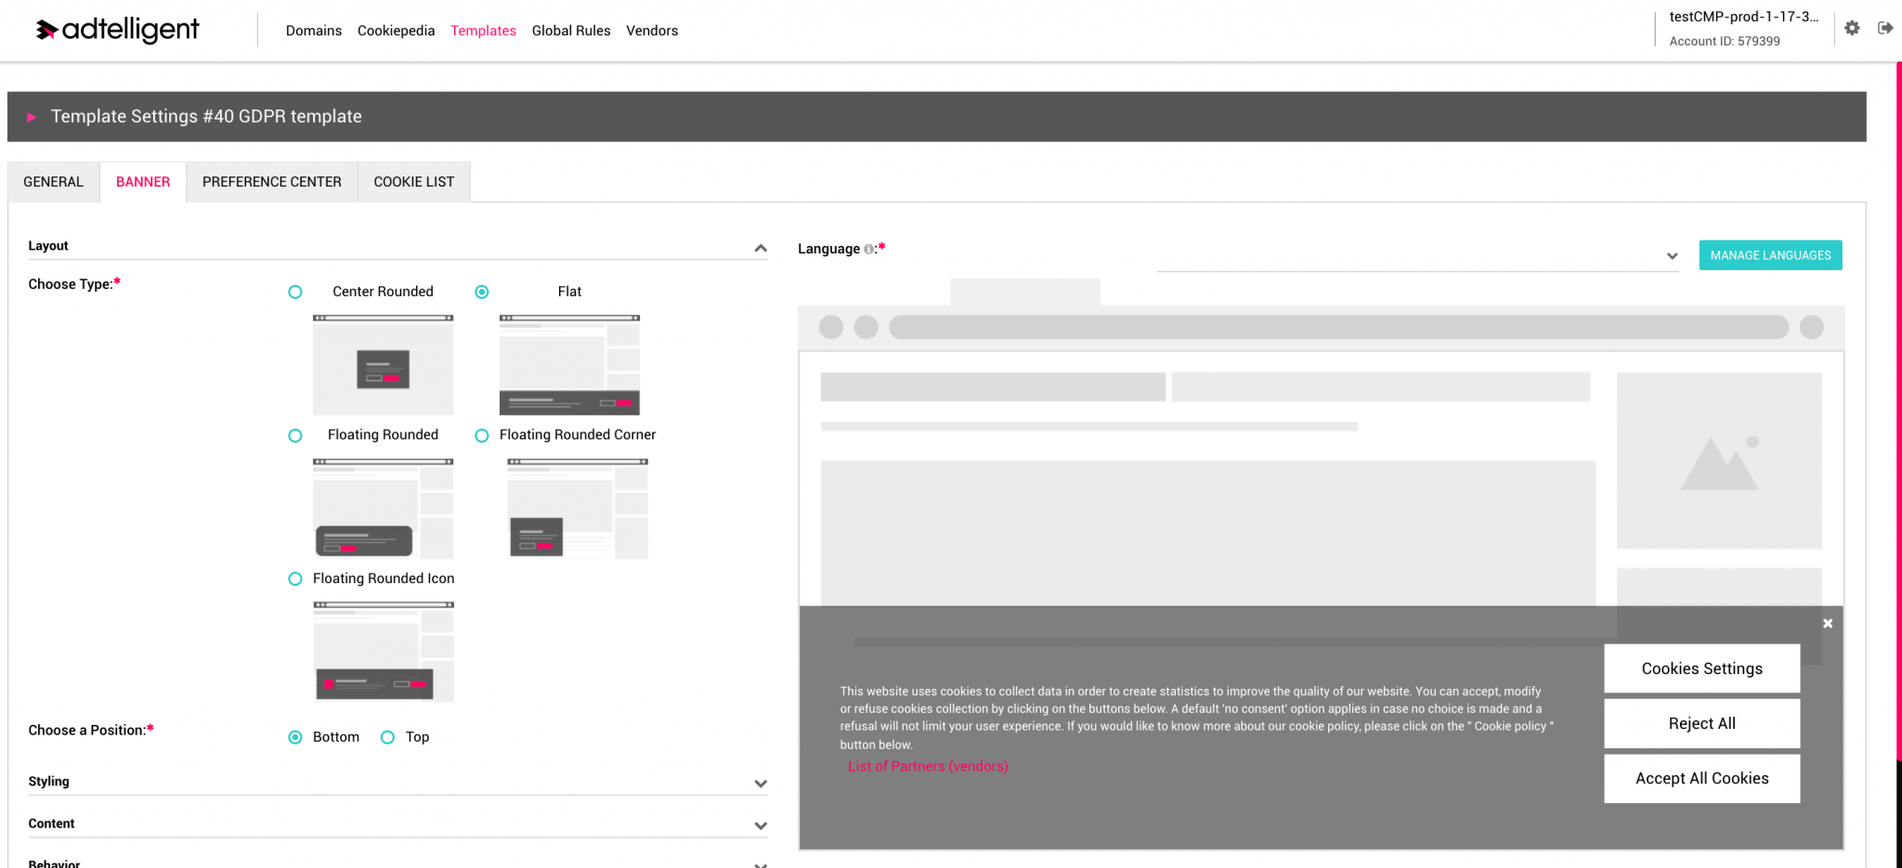Click the adtelligent logo

(x=115, y=29)
